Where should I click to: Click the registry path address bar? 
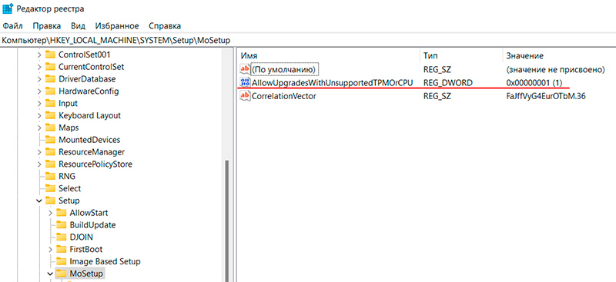(308, 40)
